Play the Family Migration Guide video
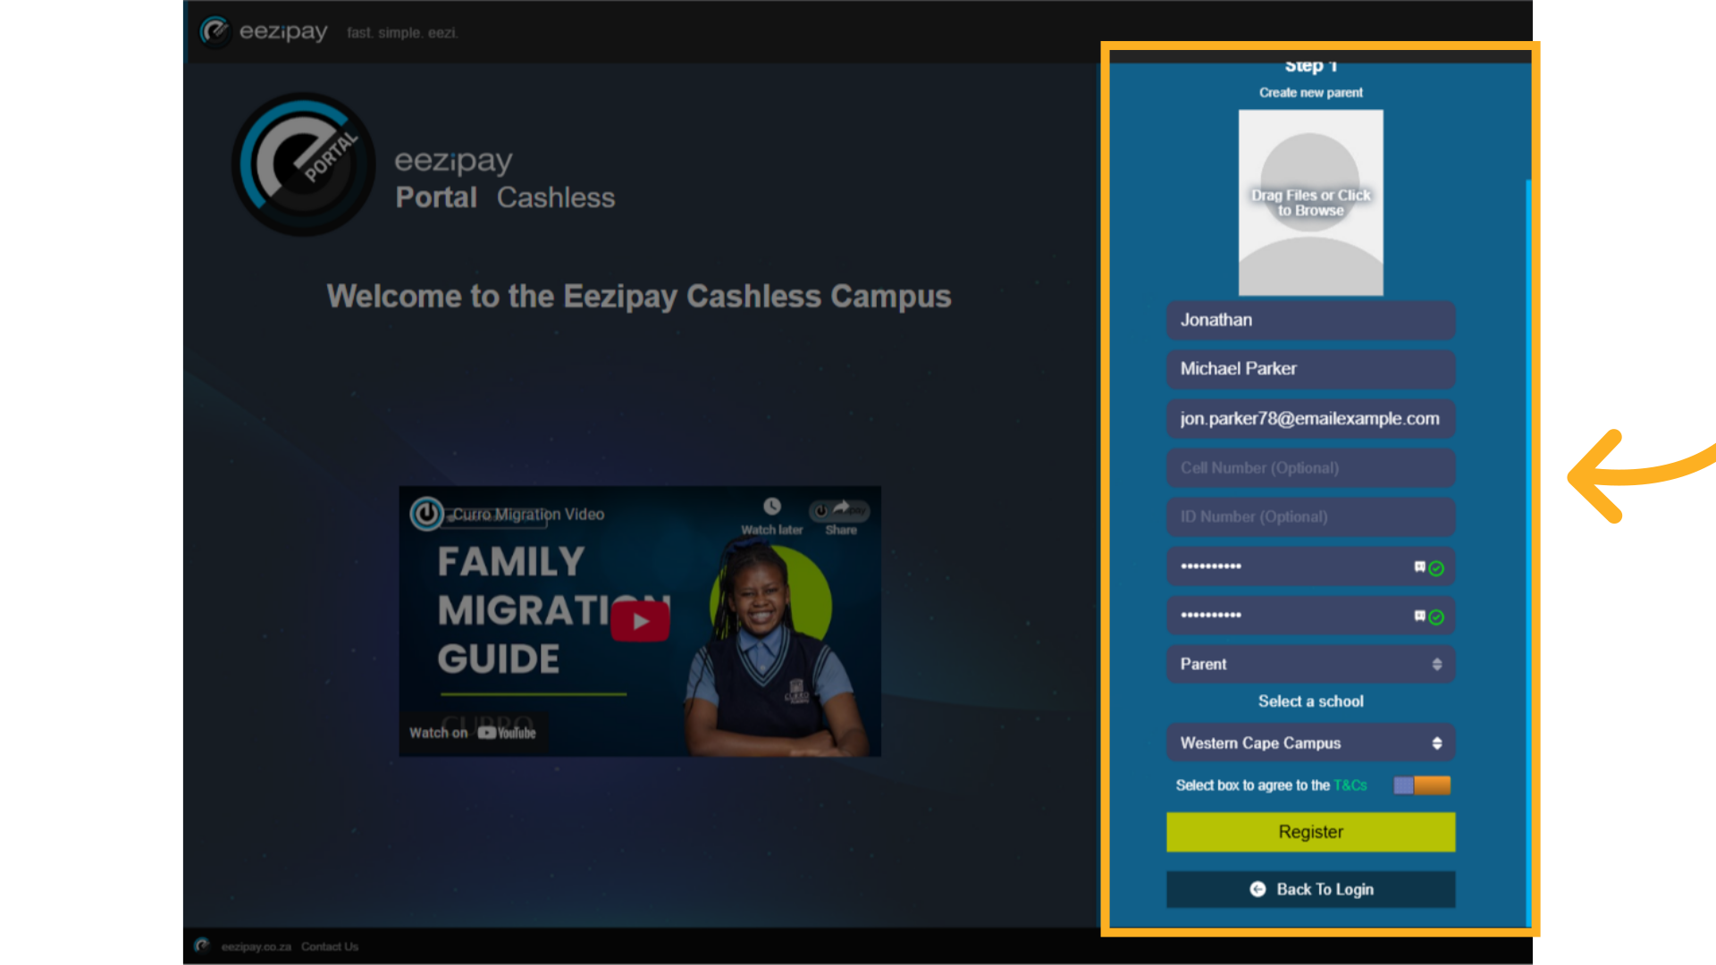The height and width of the screenshot is (965, 1716). (x=640, y=621)
